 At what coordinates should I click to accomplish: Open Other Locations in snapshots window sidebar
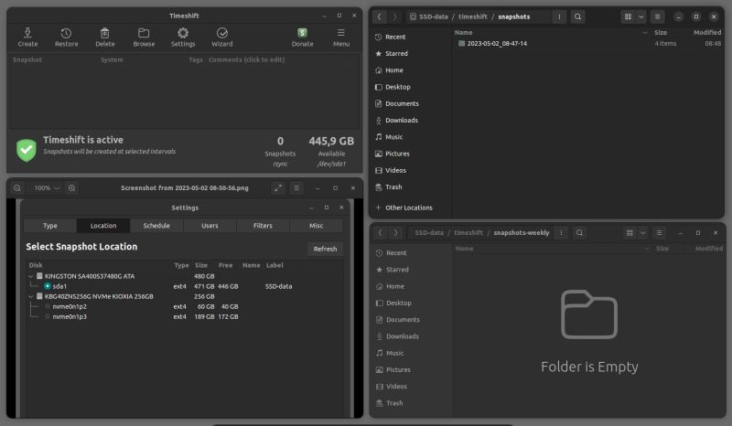pos(408,208)
